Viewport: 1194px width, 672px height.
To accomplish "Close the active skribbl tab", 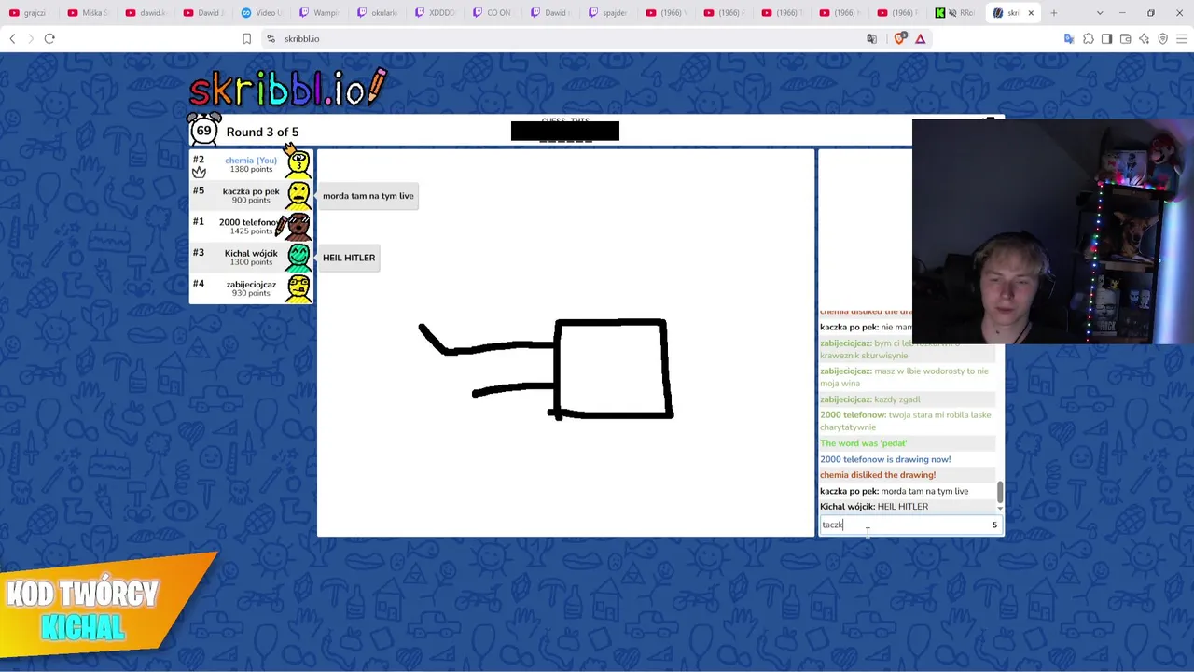I will tap(1031, 13).
